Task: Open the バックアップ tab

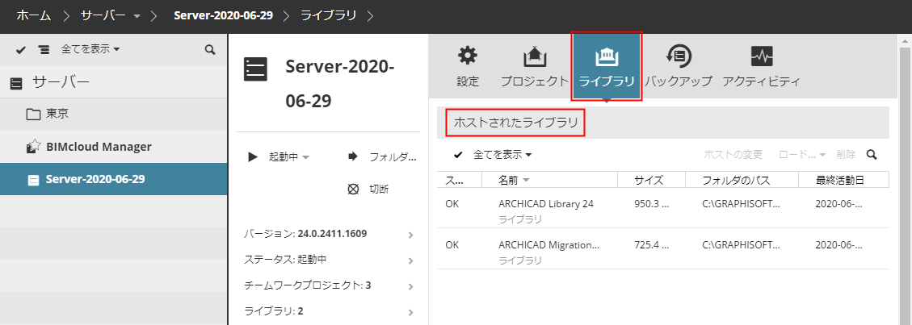Action: click(679, 67)
